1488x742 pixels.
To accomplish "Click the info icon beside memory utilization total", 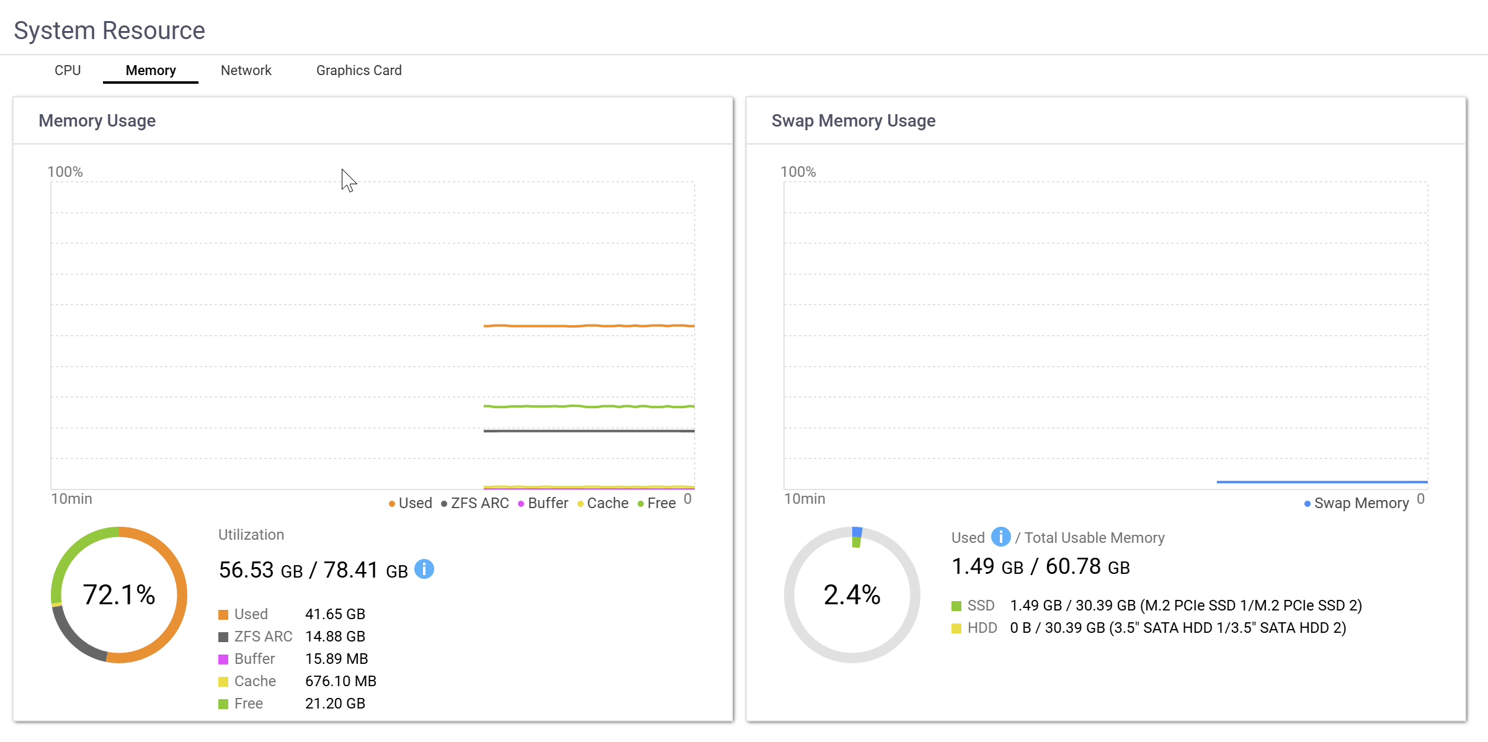I will click(424, 569).
